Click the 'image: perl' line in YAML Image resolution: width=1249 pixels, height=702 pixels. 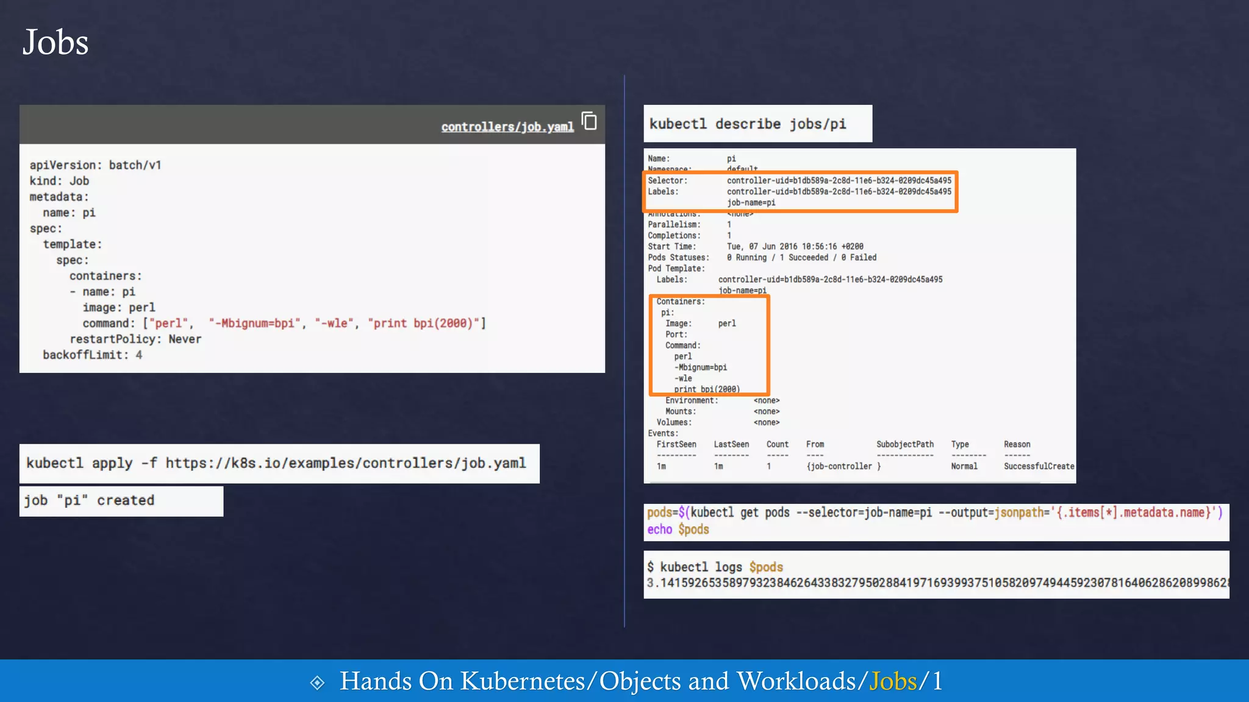click(119, 308)
